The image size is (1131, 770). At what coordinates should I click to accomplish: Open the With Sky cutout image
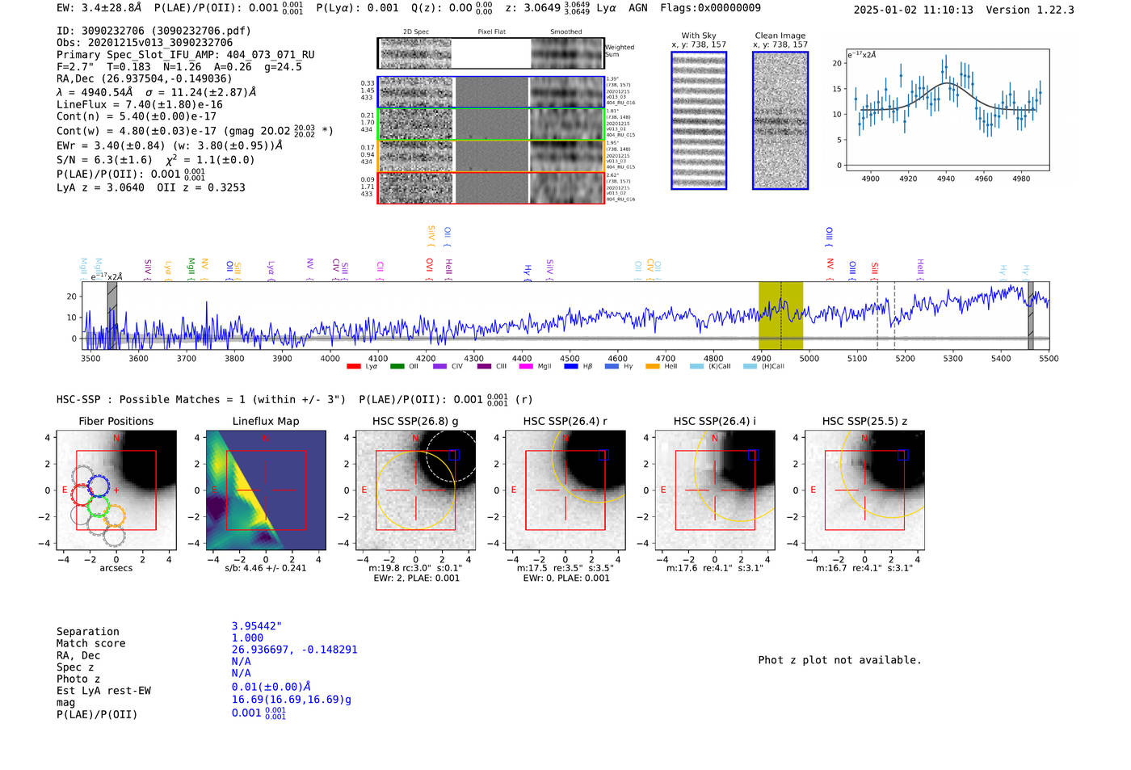699,120
